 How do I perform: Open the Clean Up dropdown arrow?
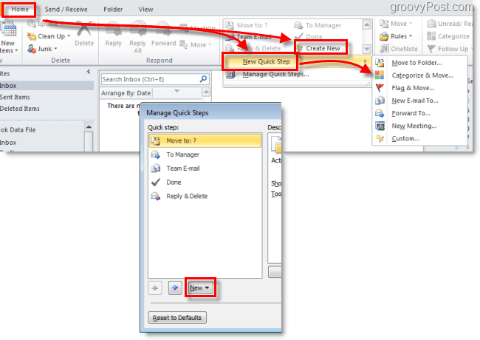click(69, 36)
